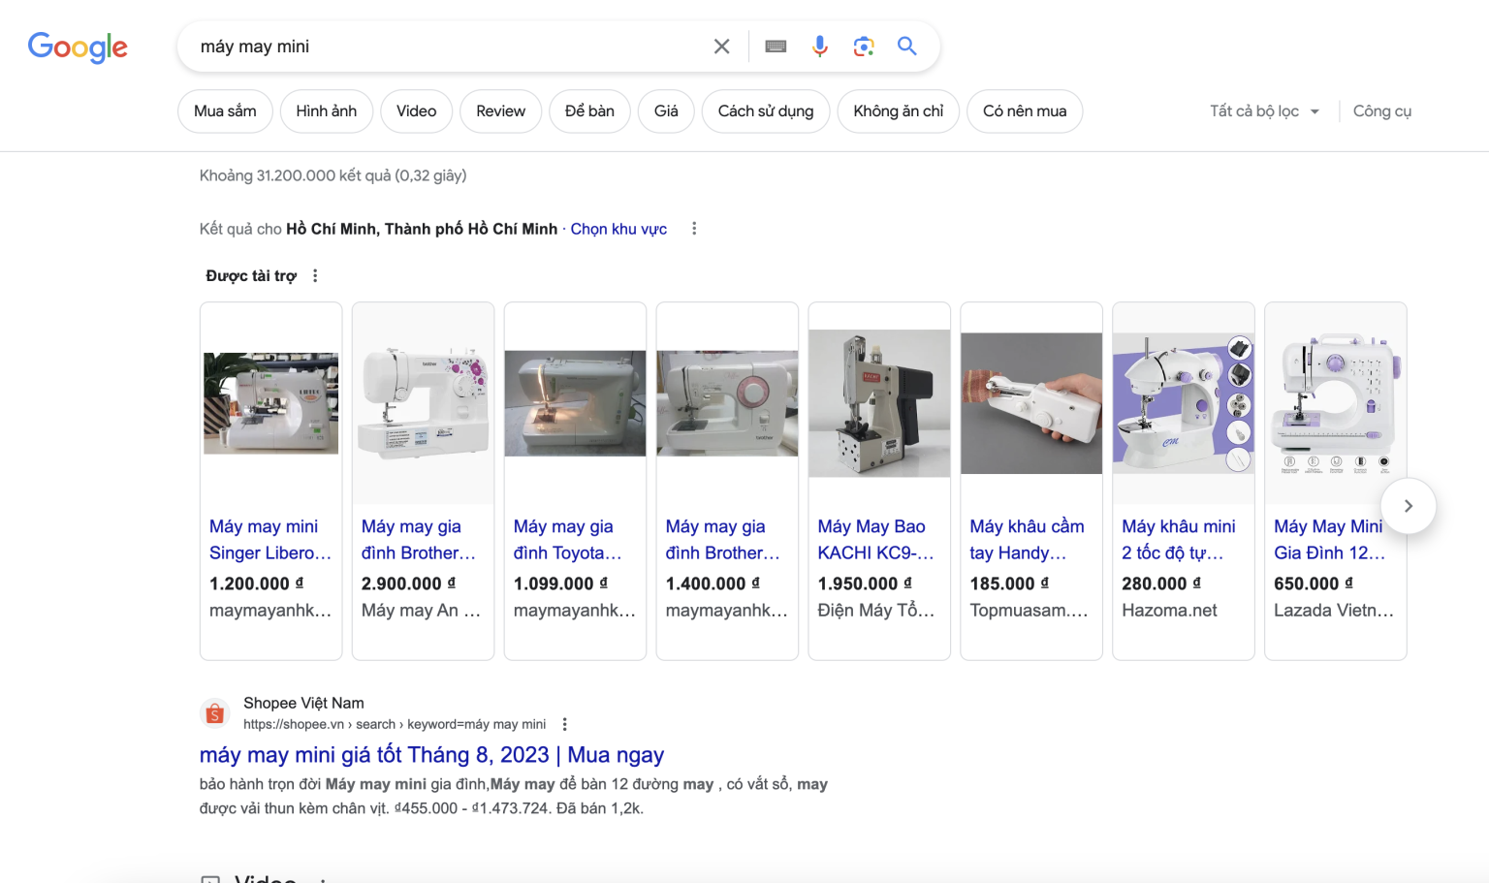The image size is (1489, 883).
Task: Open Máy may mini Singer Libero product thumbnail
Action: pyautogui.click(x=270, y=403)
